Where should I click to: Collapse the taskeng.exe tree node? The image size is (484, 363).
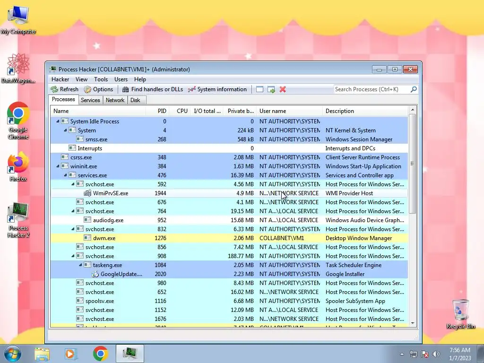[80, 265]
